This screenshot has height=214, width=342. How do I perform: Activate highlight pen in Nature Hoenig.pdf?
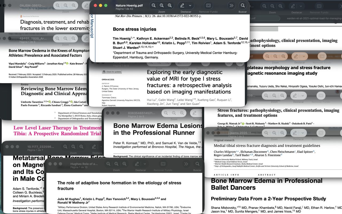click(182, 5)
